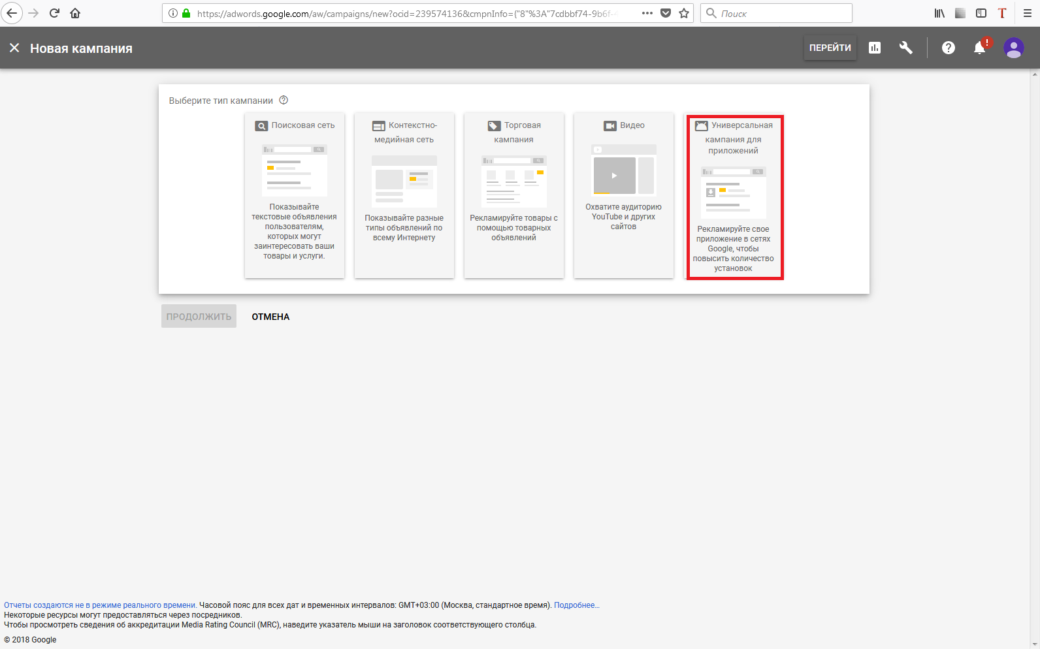
Task: Open the Отчеты создаются не в режиме реального времени link
Action: coord(101,605)
